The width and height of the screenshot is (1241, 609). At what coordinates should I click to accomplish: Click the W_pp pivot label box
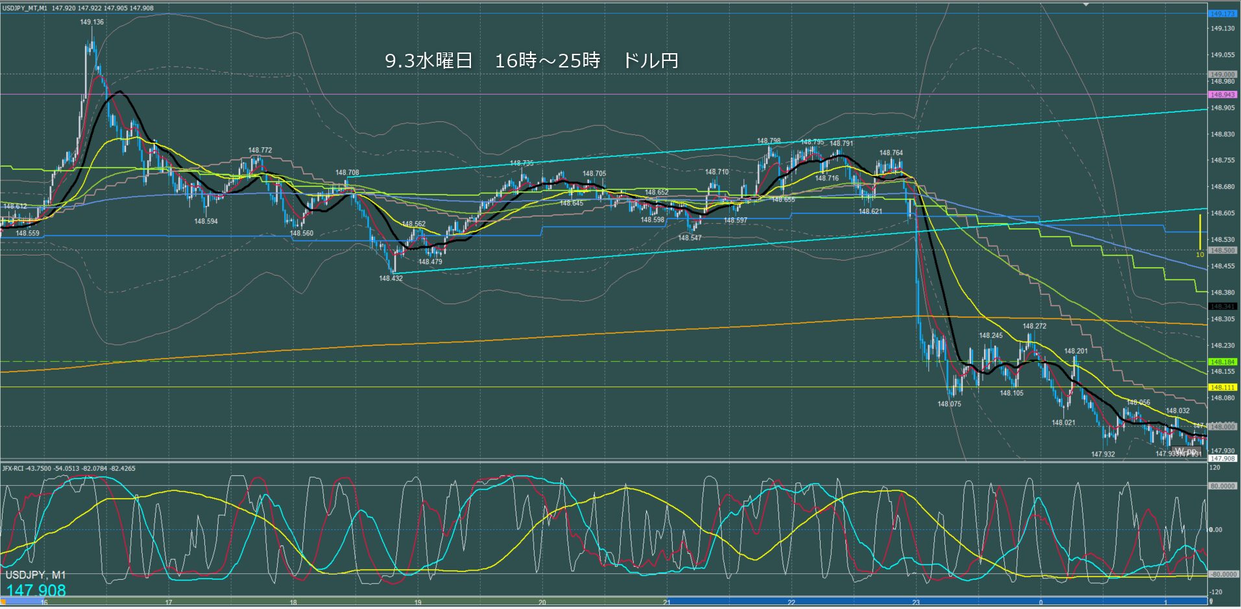(x=1187, y=451)
